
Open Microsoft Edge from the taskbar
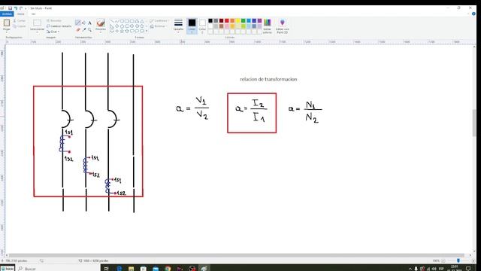pos(119,269)
